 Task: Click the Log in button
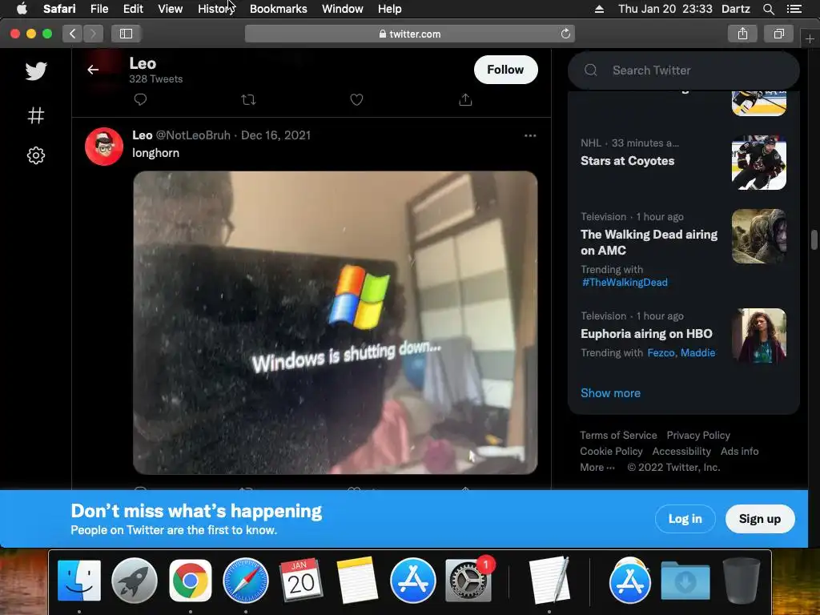(x=685, y=519)
